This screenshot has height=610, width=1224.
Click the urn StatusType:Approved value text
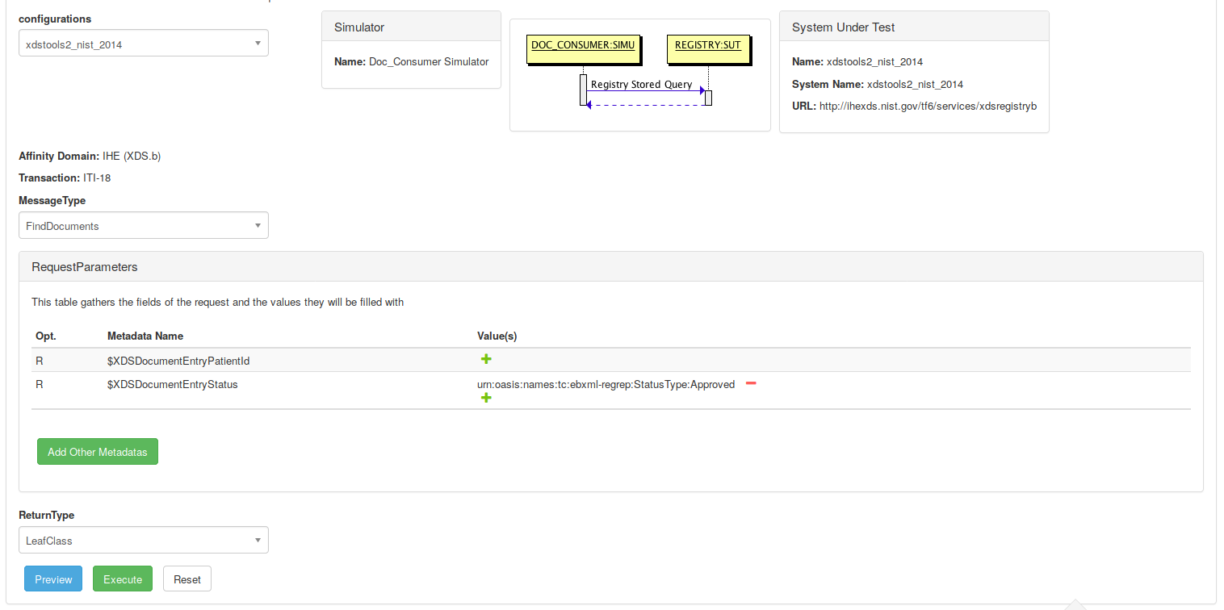[x=606, y=385]
